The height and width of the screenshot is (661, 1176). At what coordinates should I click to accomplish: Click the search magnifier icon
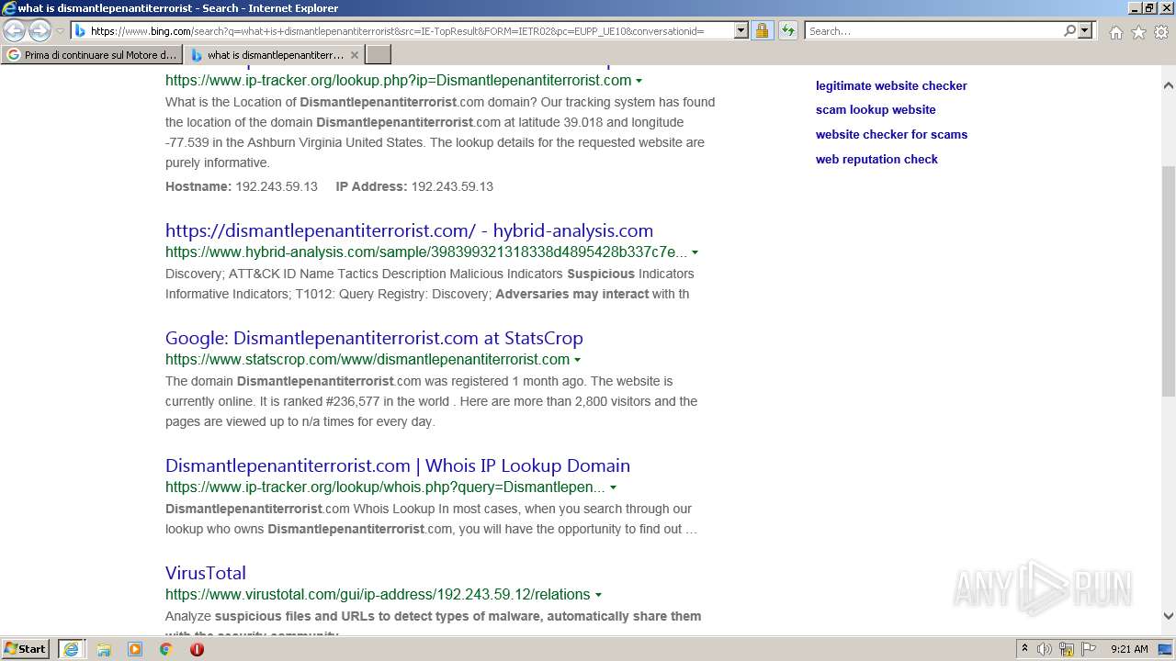(1069, 31)
